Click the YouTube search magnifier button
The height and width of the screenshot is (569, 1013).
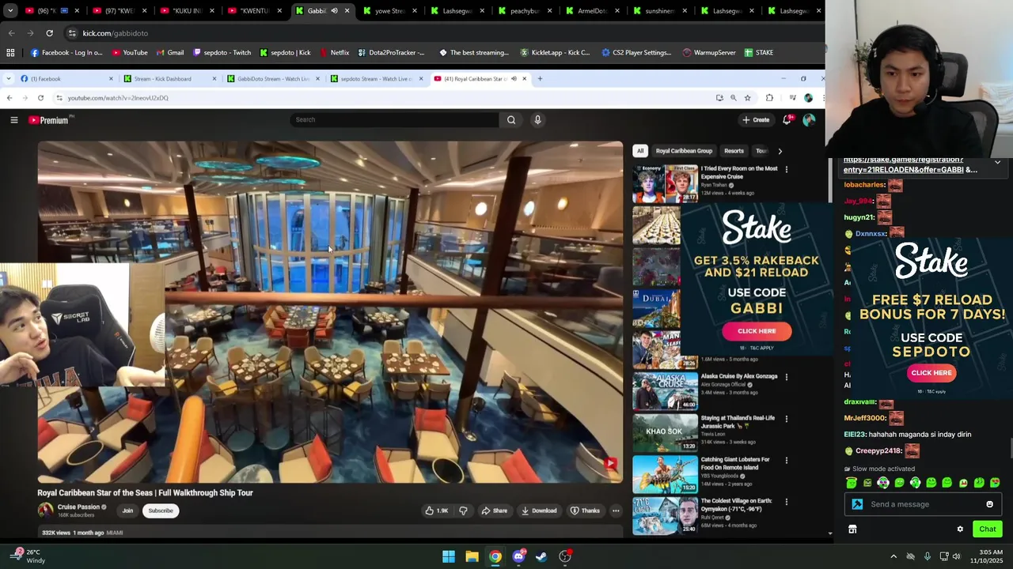click(x=511, y=120)
